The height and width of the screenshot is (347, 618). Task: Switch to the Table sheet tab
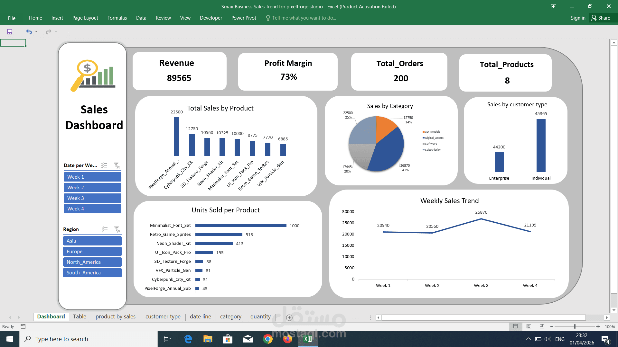point(80,317)
